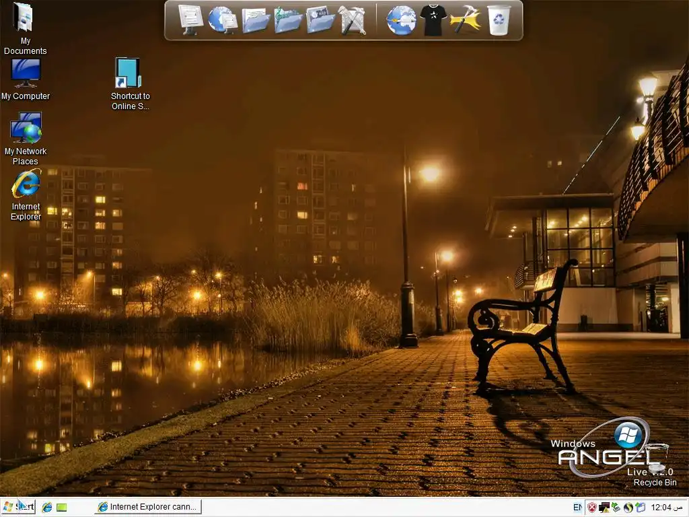Open the documents folder in the dock

(x=256, y=20)
